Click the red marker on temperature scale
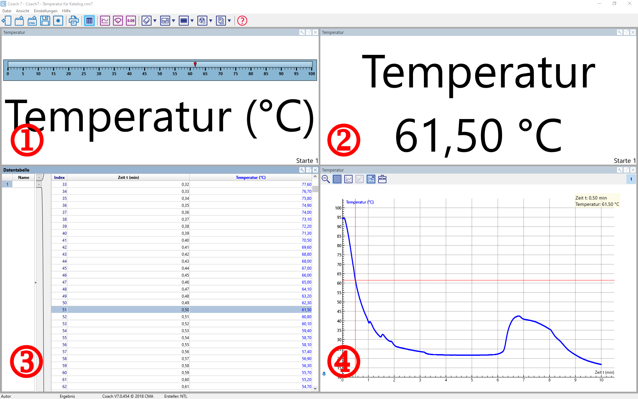The width and height of the screenshot is (638, 399). click(x=195, y=64)
